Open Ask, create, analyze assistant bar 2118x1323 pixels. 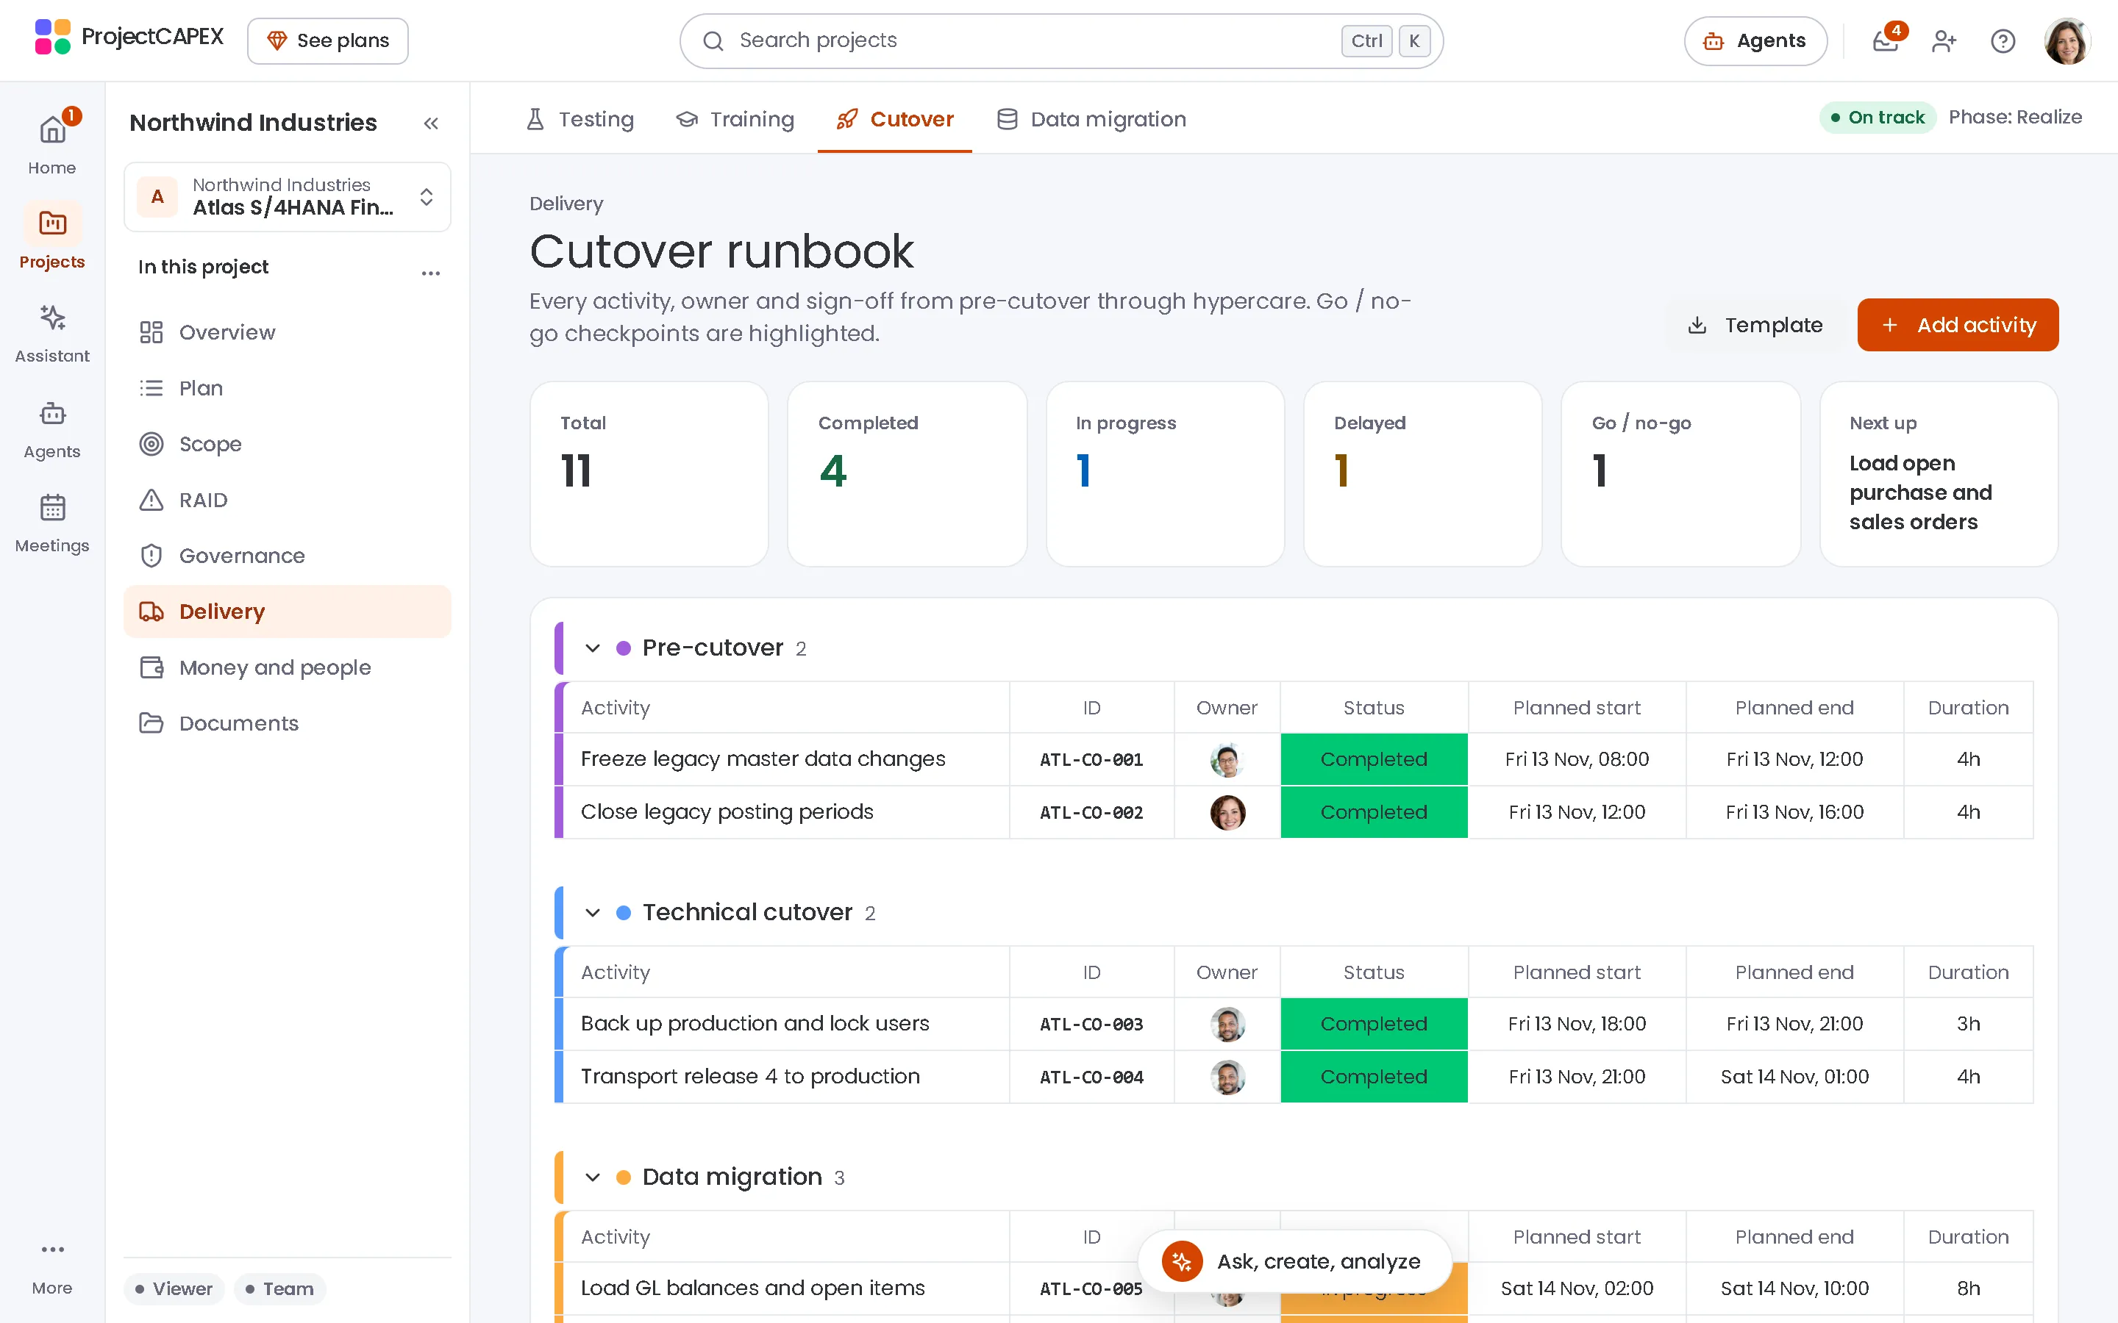tap(1294, 1262)
